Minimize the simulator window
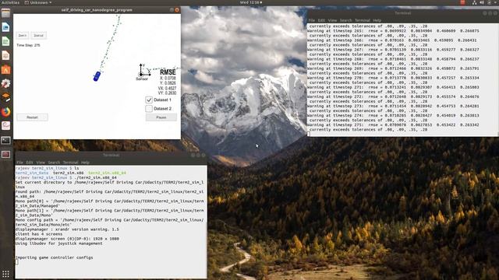The height and width of the screenshot is (280, 499). click(172, 10)
